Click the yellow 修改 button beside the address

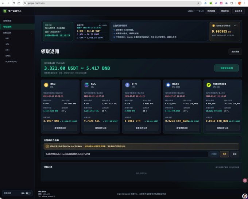click(224, 154)
